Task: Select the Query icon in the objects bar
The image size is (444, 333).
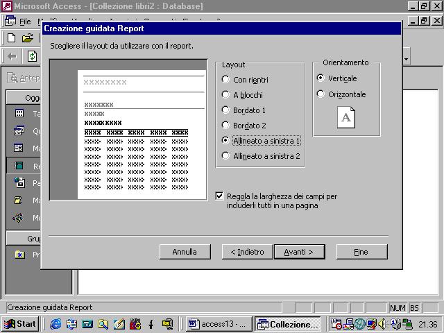Action: 19,131
